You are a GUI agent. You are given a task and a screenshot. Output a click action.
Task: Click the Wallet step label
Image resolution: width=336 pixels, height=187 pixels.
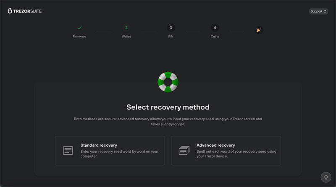[126, 36]
